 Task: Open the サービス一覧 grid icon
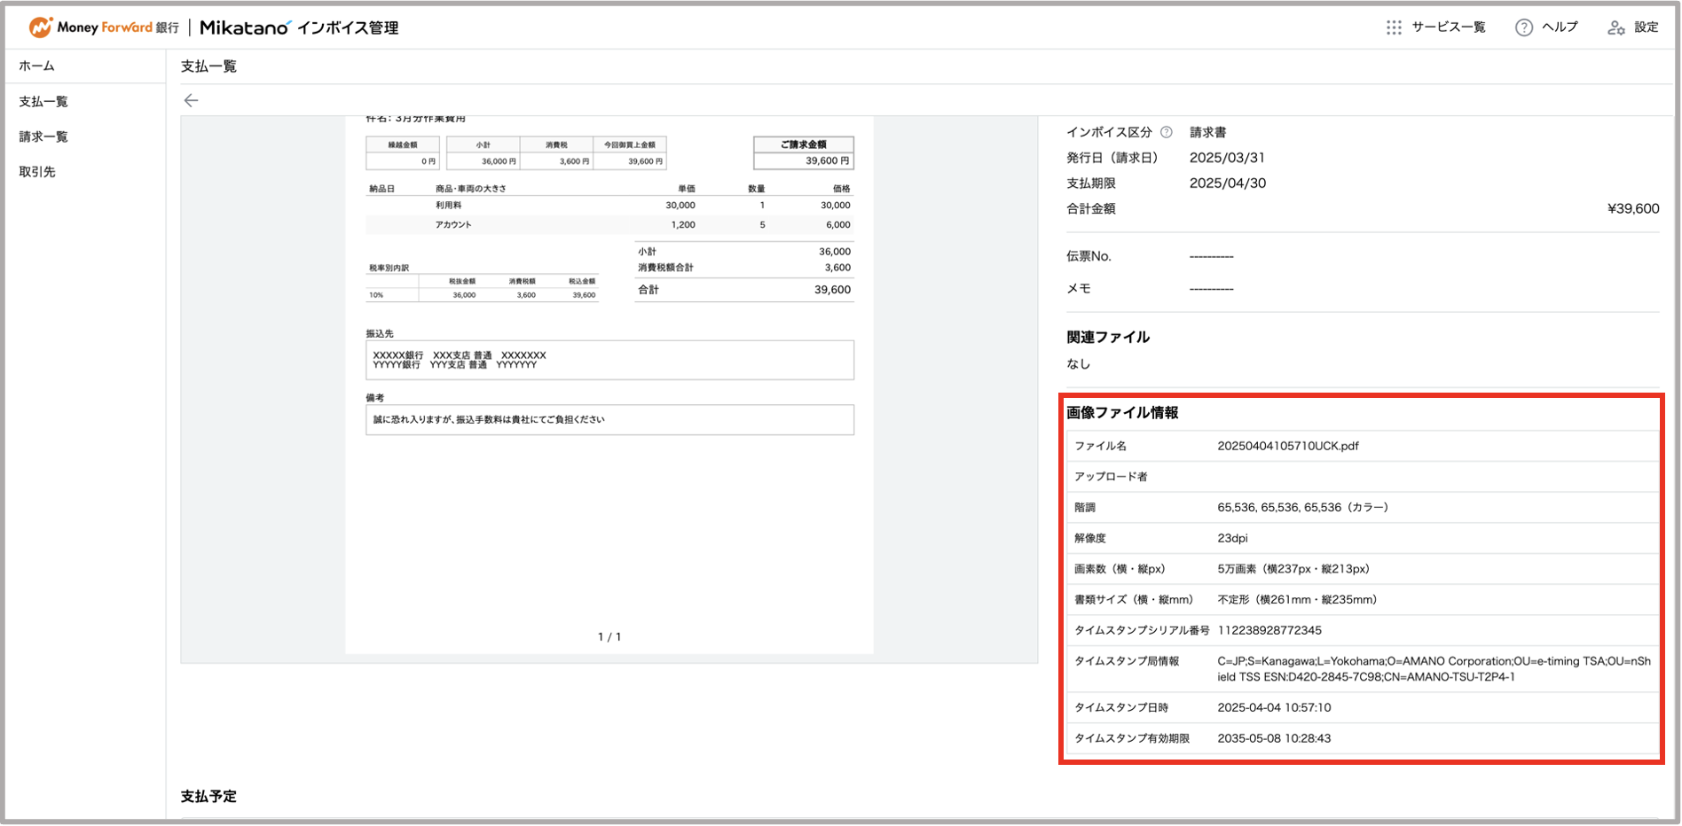[x=1394, y=27]
